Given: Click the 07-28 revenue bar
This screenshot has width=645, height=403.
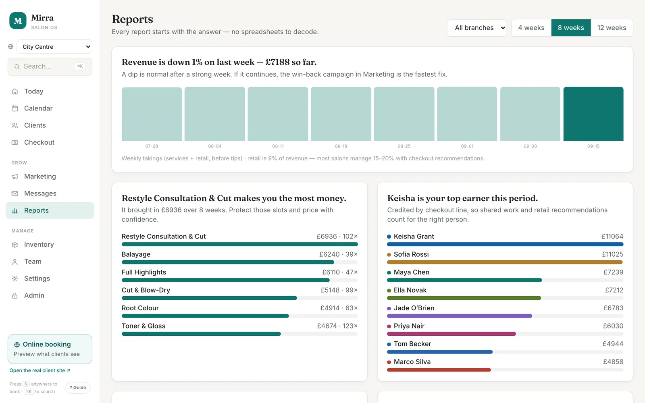Looking at the screenshot, I should pyautogui.click(x=152, y=114).
